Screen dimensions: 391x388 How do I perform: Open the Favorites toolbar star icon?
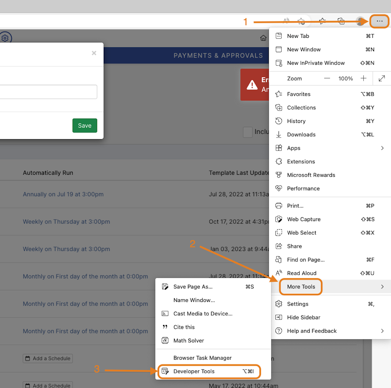(x=322, y=21)
